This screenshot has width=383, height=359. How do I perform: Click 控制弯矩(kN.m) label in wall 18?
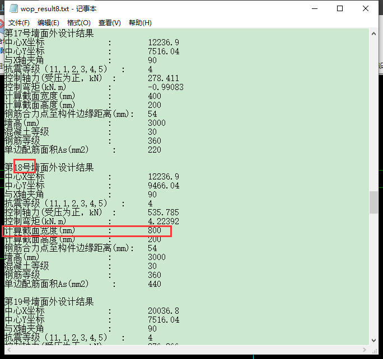pyautogui.click(x=35, y=221)
